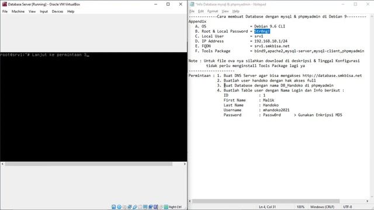Screen dimensions: 374x210
Task: Click the shared folders icon in VirtualBox status bar
Action: click(140, 207)
